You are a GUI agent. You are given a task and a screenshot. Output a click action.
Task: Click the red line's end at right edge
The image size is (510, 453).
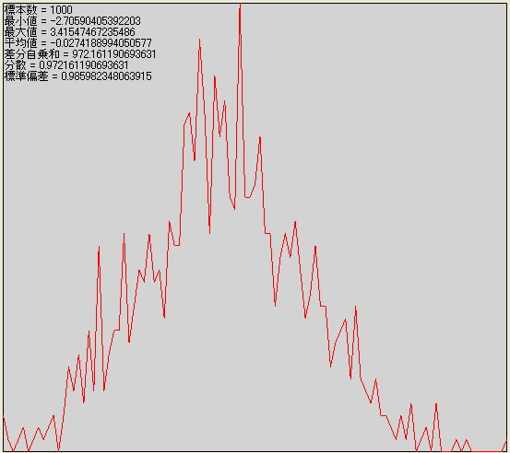tap(505, 440)
